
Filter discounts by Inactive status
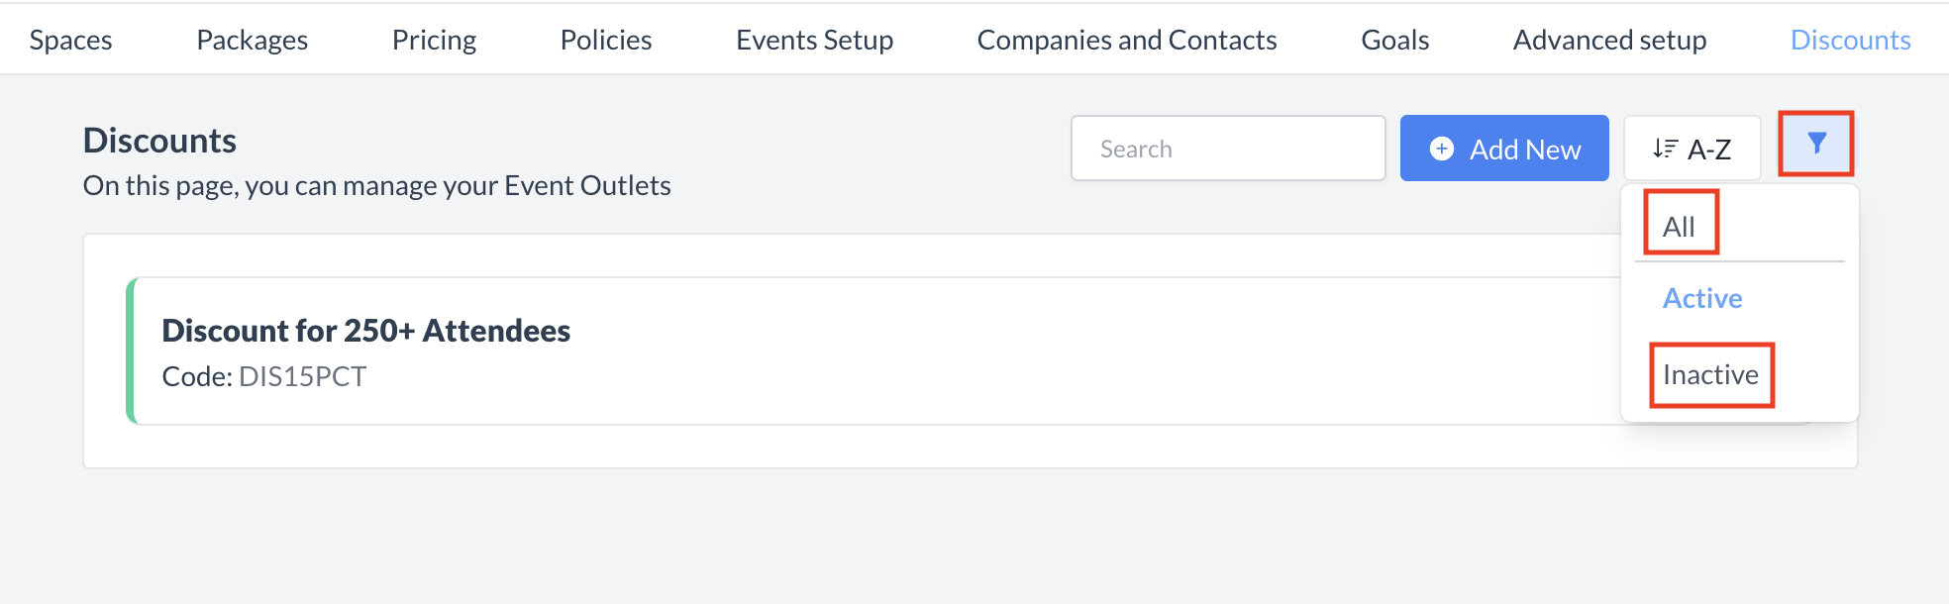pyautogui.click(x=1710, y=375)
